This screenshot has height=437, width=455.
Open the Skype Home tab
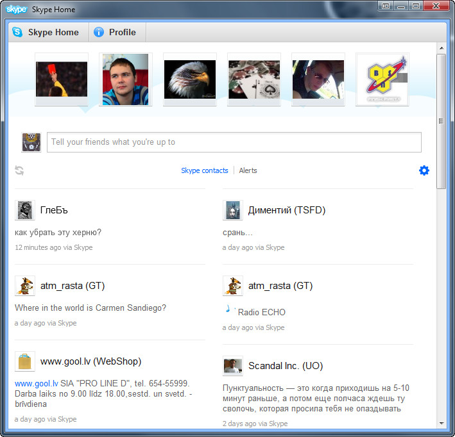49,32
